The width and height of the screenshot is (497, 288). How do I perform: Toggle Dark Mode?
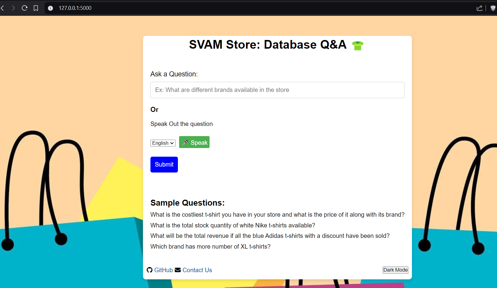pos(395,270)
